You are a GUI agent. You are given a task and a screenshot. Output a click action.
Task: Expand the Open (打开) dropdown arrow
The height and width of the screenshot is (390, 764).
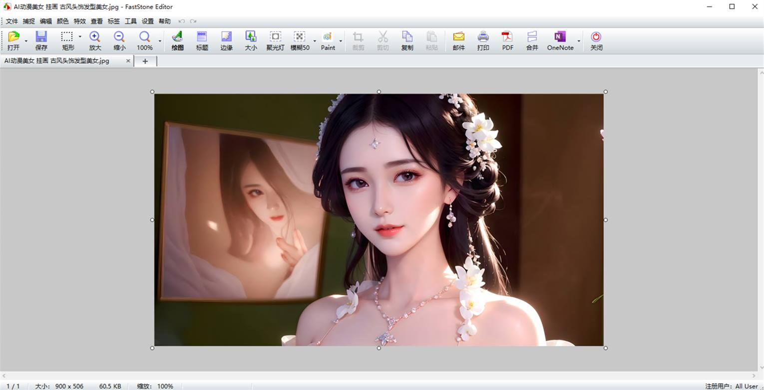click(x=26, y=41)
